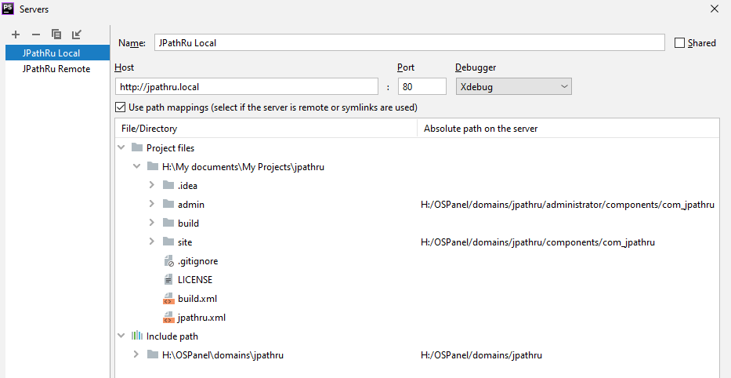Click the jpathru project root folder icon
Image resolution: width=731 pixels, height=378 pixels.
coord(153,166)
